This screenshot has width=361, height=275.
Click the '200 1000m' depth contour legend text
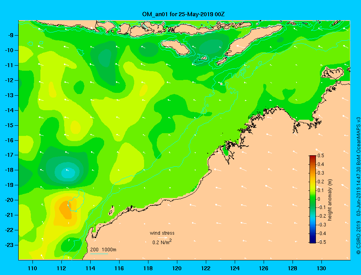[103, 249]
